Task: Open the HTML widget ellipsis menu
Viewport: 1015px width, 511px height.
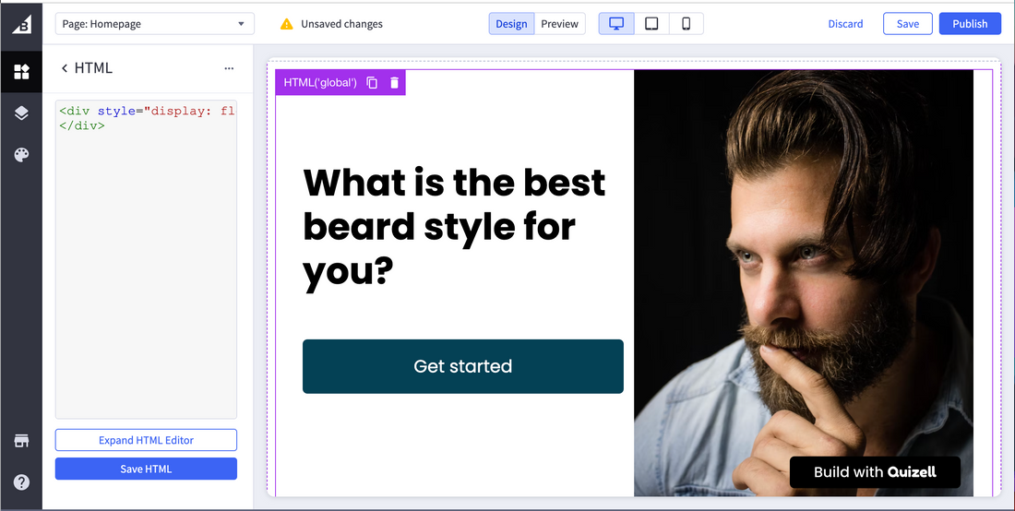Action: pos(229,68)
